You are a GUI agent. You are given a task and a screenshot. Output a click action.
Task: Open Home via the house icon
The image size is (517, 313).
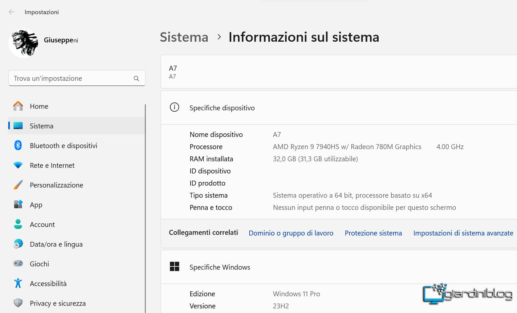[18, 106]
